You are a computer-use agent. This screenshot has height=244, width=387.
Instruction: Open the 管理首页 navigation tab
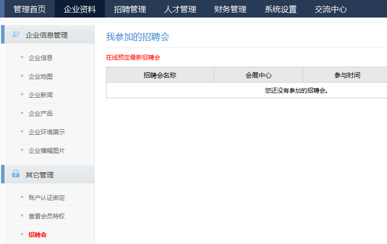[30, 9]
